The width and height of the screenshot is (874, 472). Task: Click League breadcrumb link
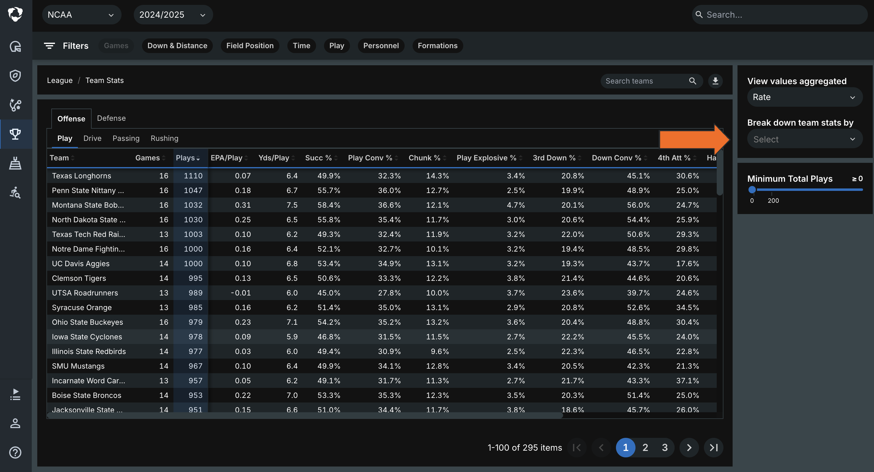click(x=60, y=80)
